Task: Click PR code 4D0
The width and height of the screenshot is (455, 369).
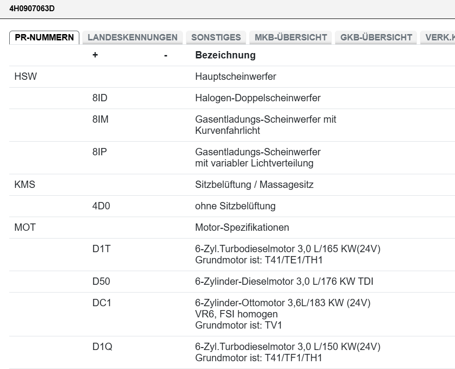Action: click(x=101, y=206)
